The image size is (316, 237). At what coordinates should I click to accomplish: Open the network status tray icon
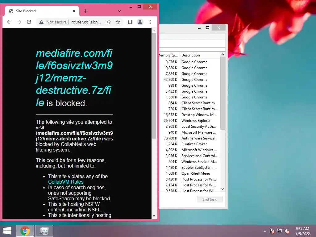pos(280,231)
